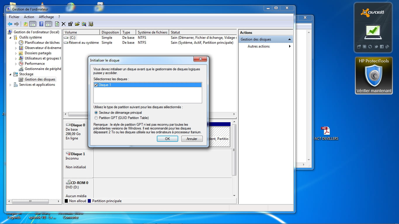Collapse the Gestion des disques actions section
Screen dimensions: 399x224
coord(289,39)
